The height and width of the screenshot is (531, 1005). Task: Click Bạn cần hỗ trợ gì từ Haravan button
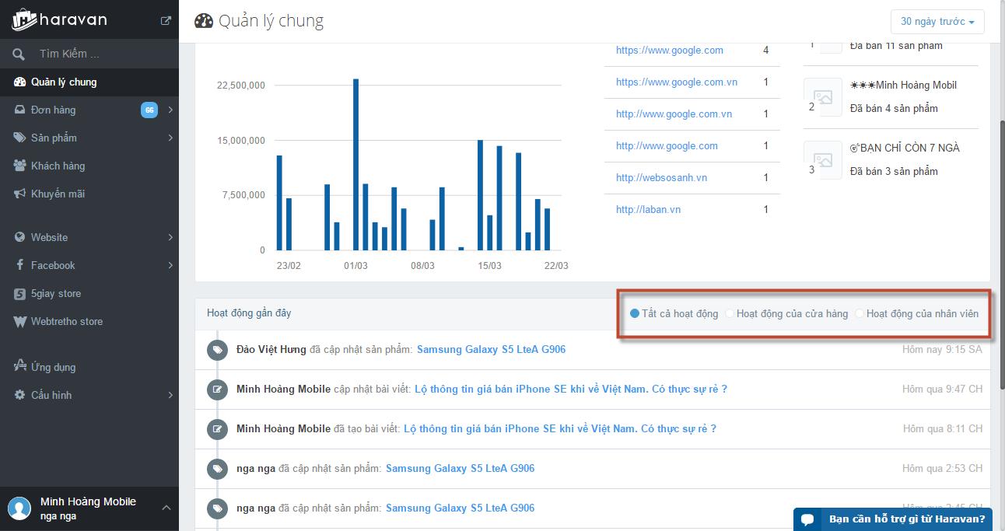click(x=893, y=519)
